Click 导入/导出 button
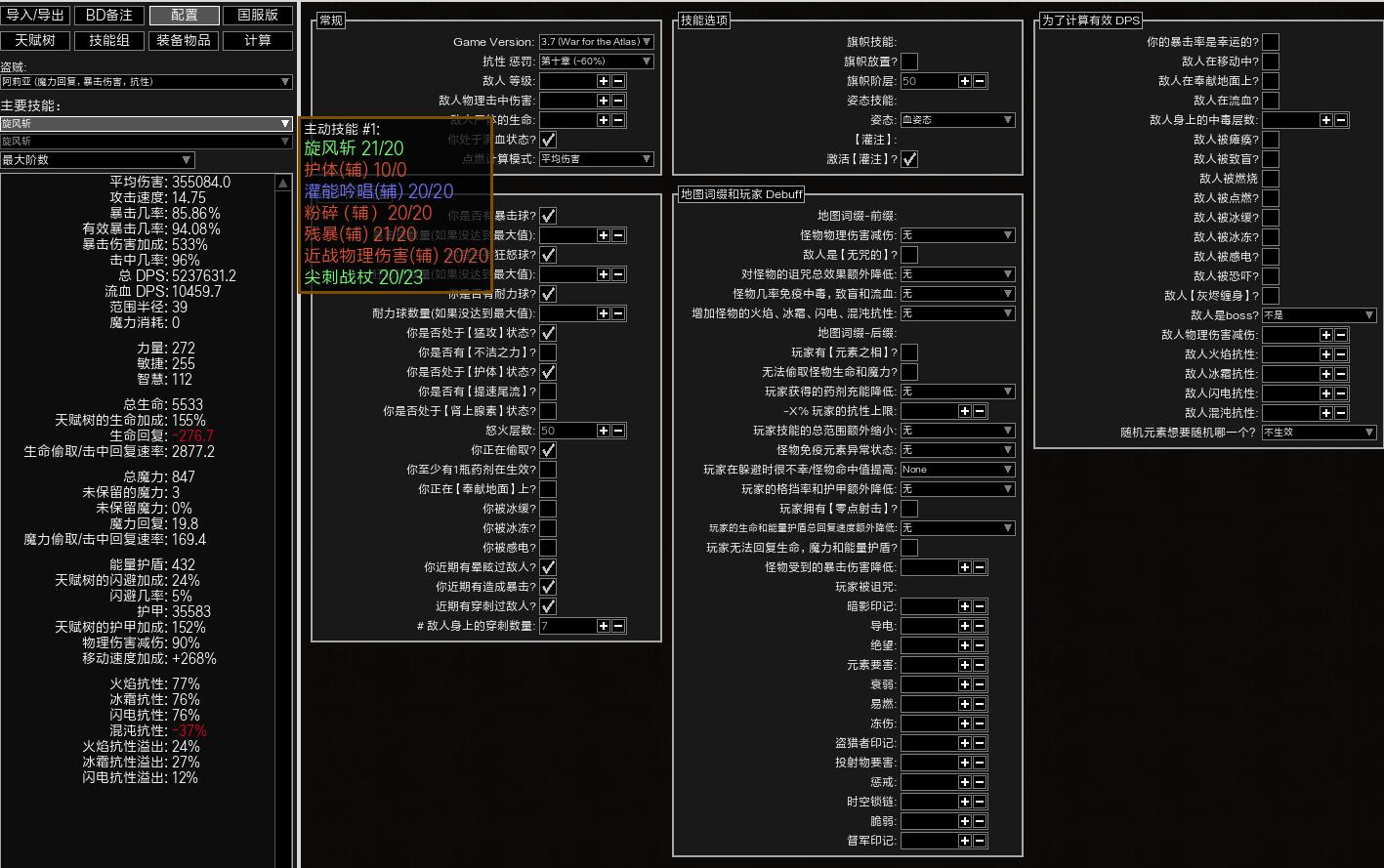Image resolution: width=1384 pixels, height=868 pixels. pos(35,16)
